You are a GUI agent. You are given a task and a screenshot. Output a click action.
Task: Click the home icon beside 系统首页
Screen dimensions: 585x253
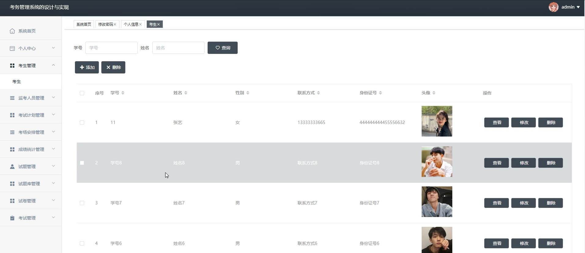pos(12,31)
